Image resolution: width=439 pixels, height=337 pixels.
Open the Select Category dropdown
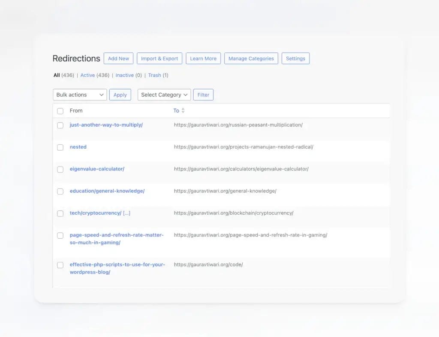[x=164, y=94]
